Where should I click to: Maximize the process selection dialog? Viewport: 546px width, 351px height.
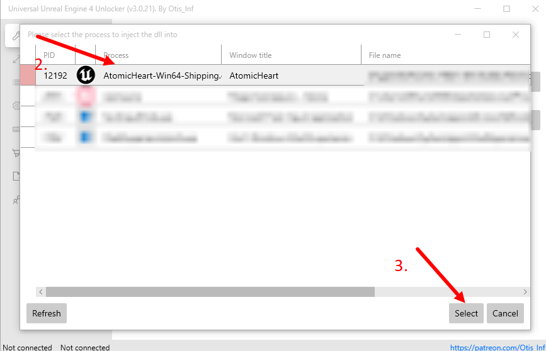pyautogui.click(x=487, y=35)
